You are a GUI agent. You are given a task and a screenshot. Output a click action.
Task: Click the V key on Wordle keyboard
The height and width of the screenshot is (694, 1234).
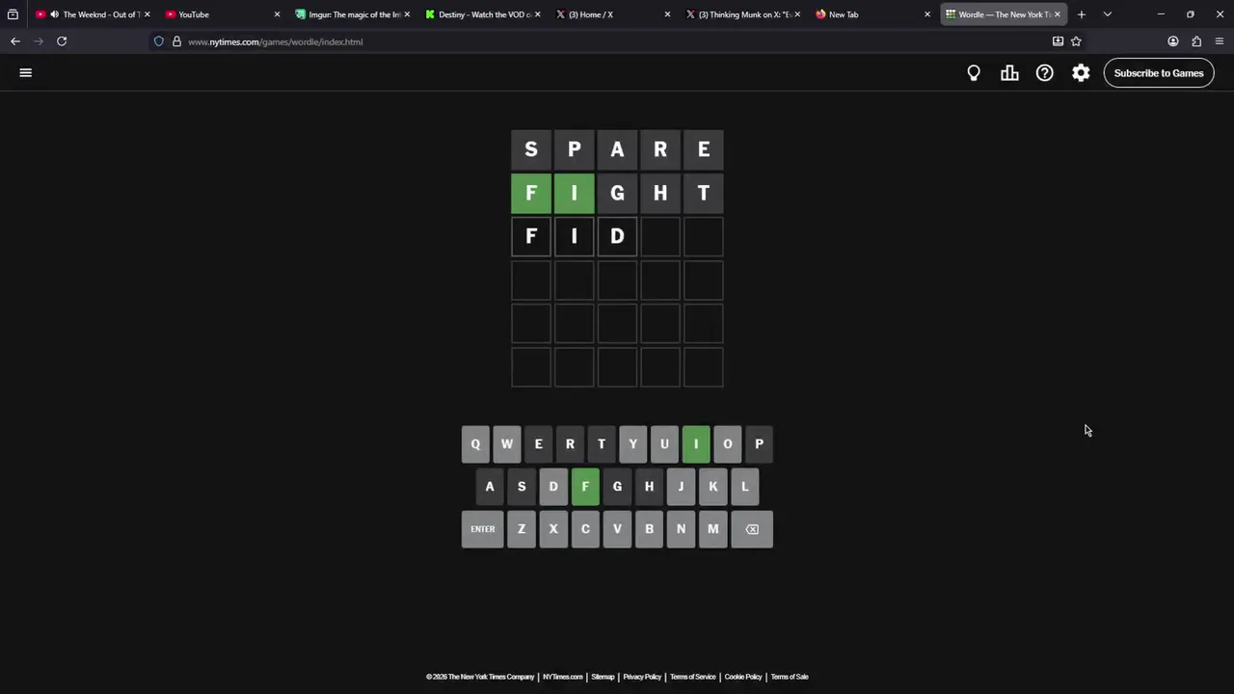[x=617, y=529]
